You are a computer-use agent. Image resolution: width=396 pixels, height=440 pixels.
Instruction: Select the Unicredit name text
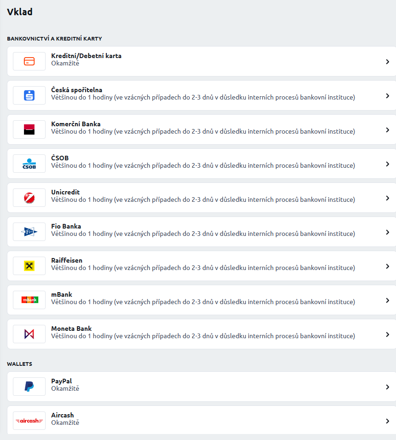(x=65, y=192)
